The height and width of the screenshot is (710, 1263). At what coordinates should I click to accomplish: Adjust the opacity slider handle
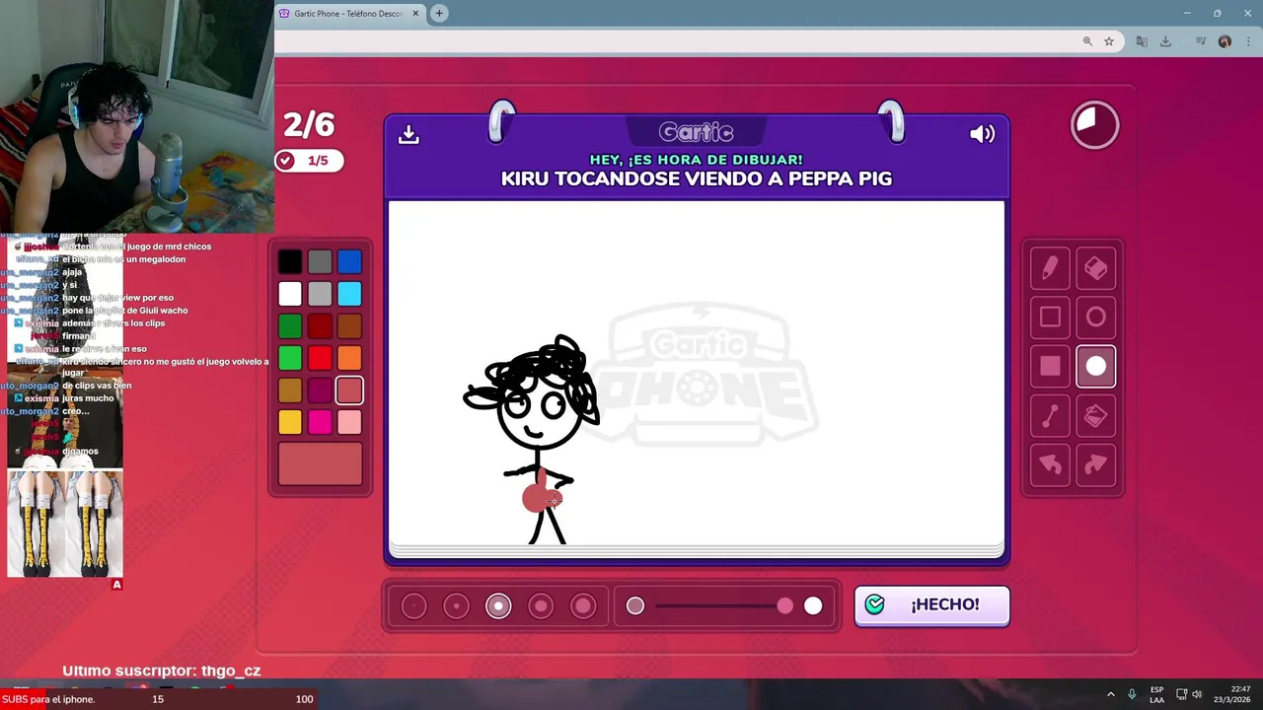coord(784,605)
